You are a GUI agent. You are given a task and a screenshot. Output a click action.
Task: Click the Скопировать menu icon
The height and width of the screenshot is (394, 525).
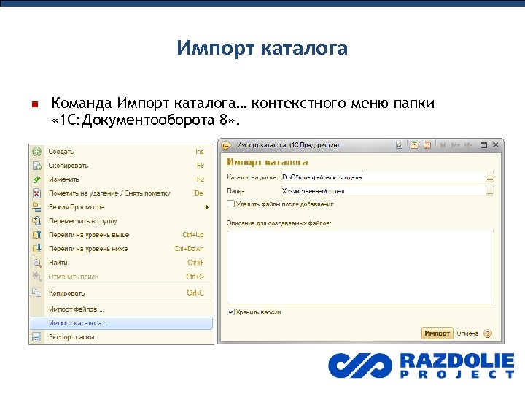(37, 166)
